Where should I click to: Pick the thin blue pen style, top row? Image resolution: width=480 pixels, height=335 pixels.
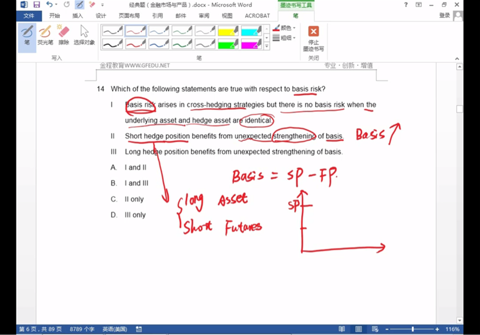tap(158, 31)
